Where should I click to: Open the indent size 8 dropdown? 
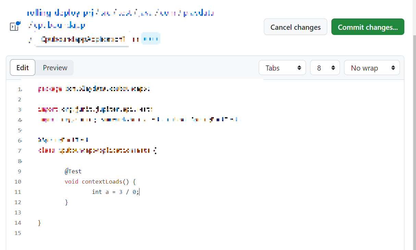click(x=325, y=68)
